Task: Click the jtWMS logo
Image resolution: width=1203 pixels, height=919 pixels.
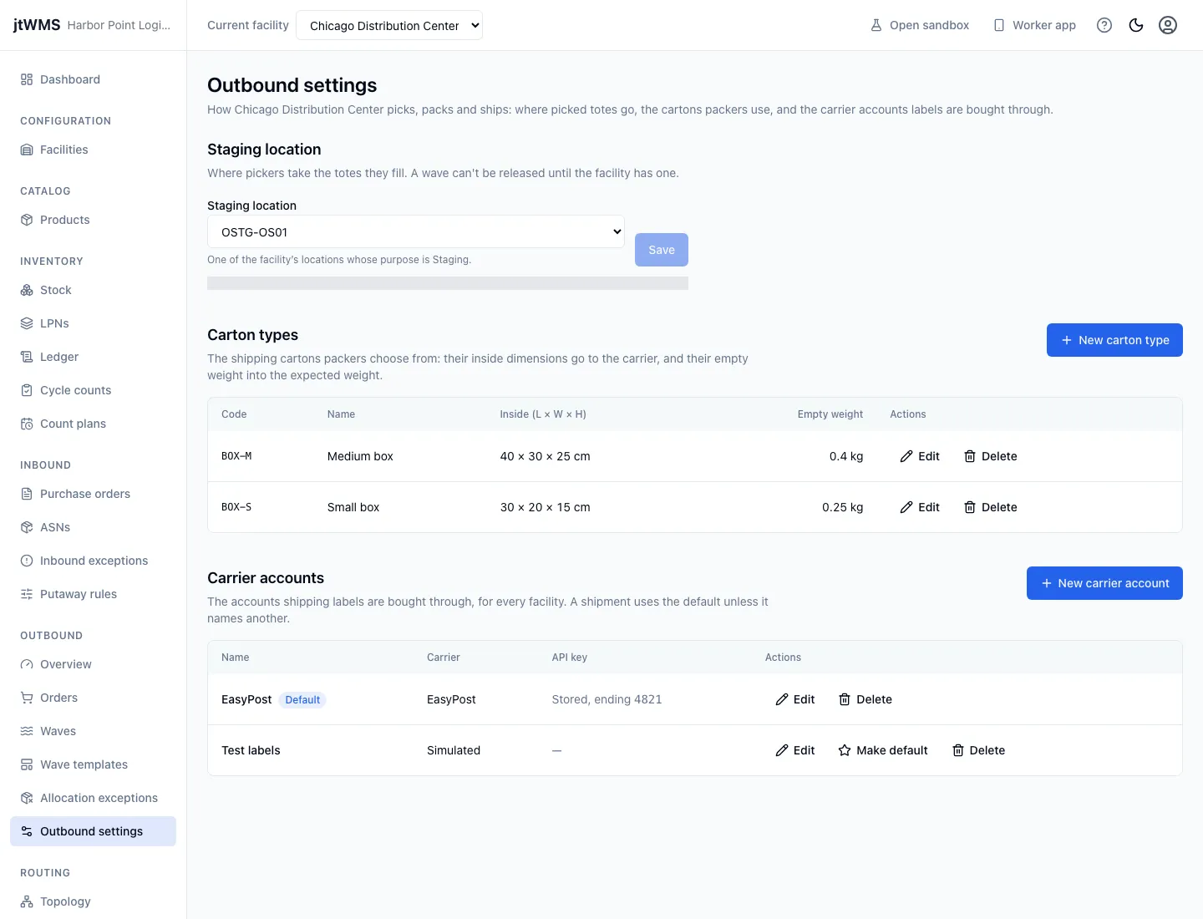Action: pyautogui.click(x=37, y=25)
